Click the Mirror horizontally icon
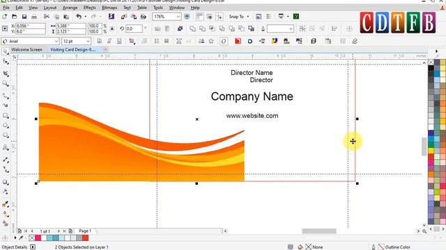Screen dimensions: 446x250 coord(157,28)
